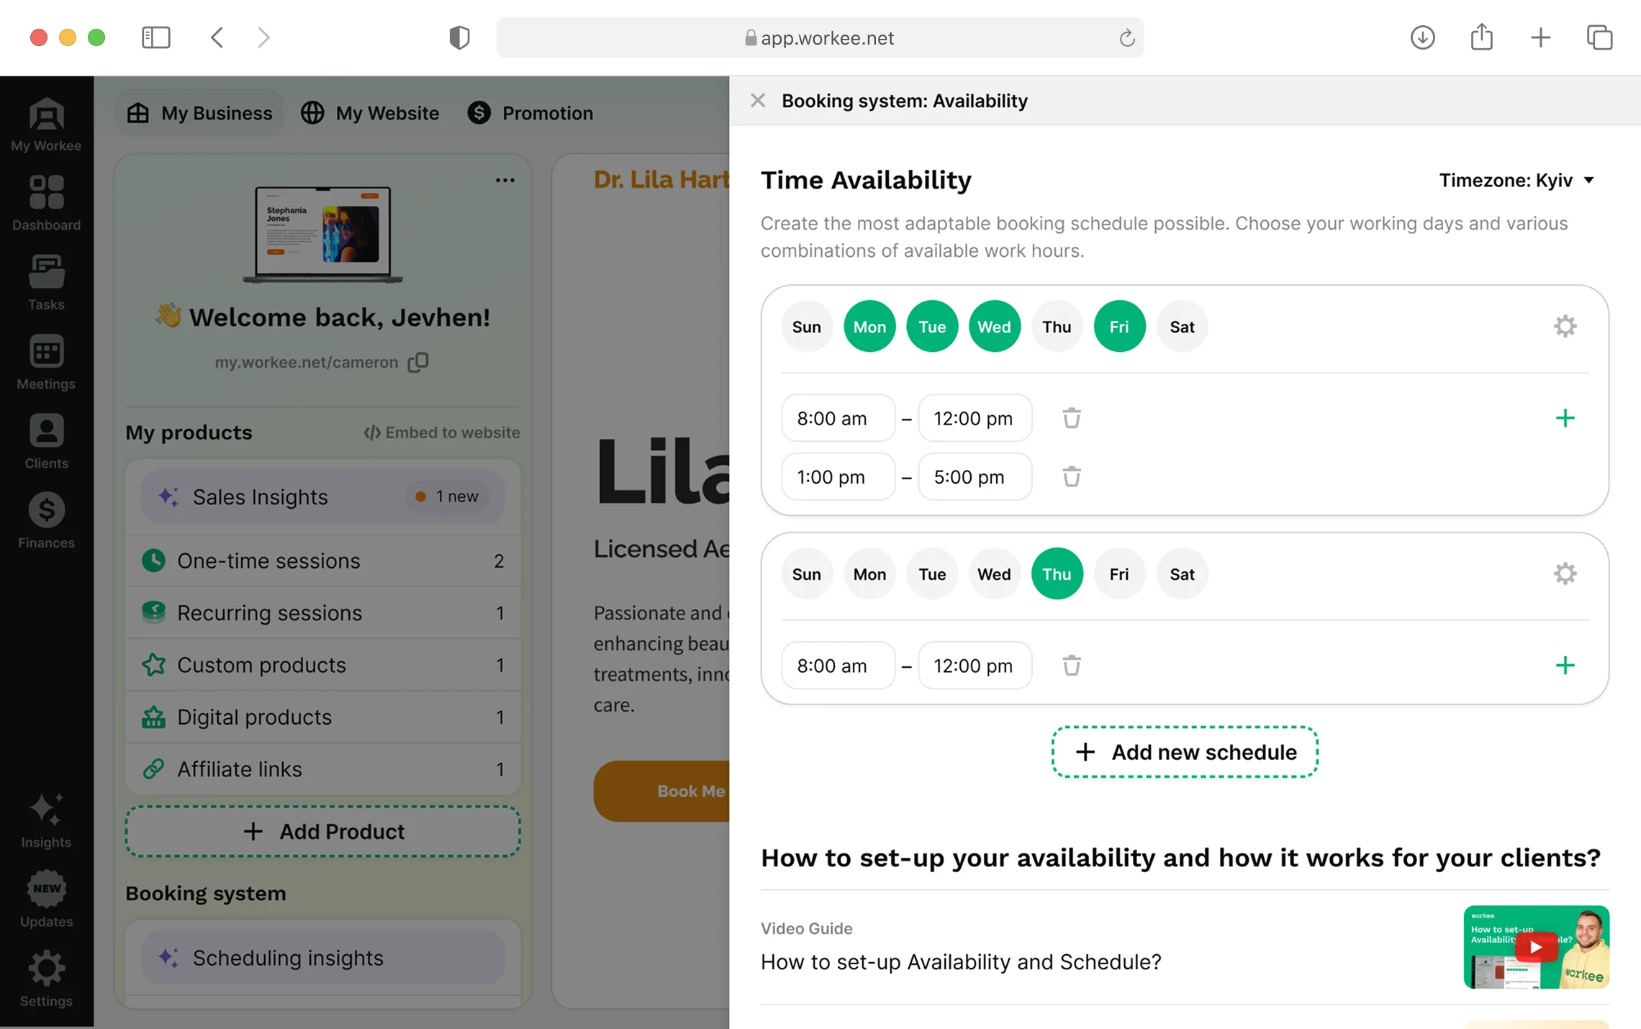The image size is (1641, 1029).
Task: Close the Booking system Availability panel
Action: coord(757,101)
